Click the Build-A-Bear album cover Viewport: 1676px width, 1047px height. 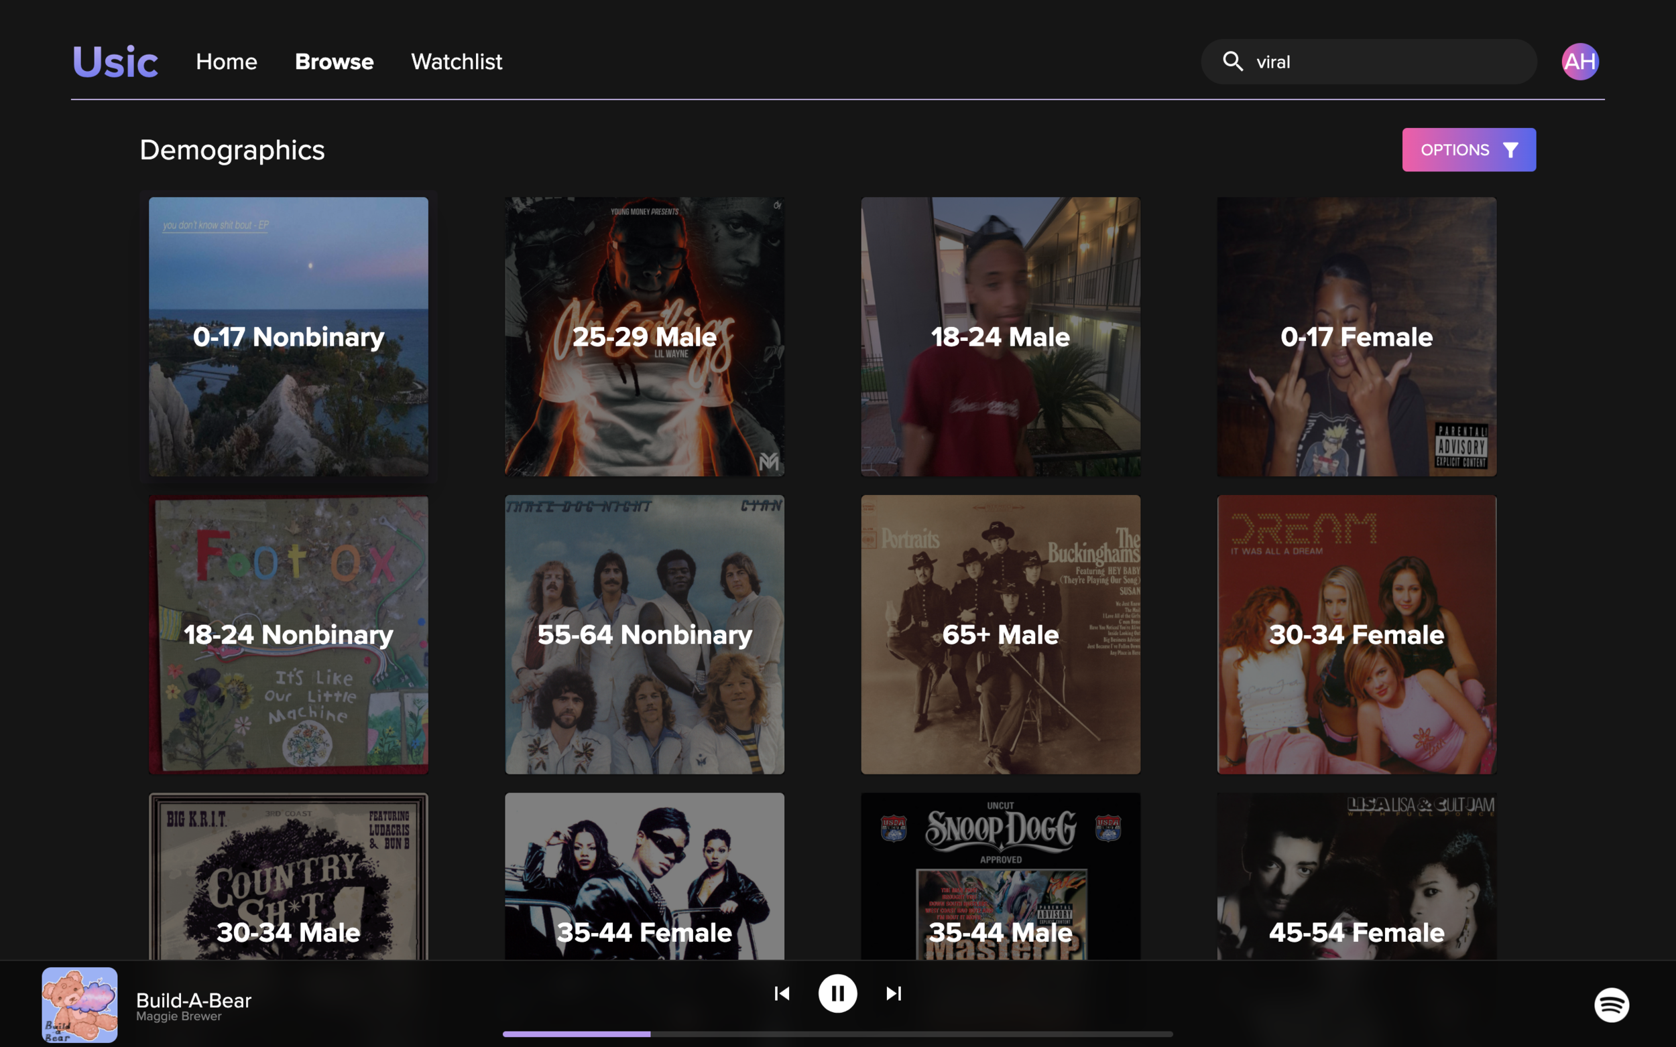[80, 1004]
